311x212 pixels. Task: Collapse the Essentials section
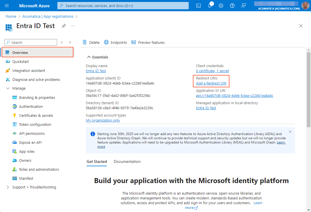89,57
